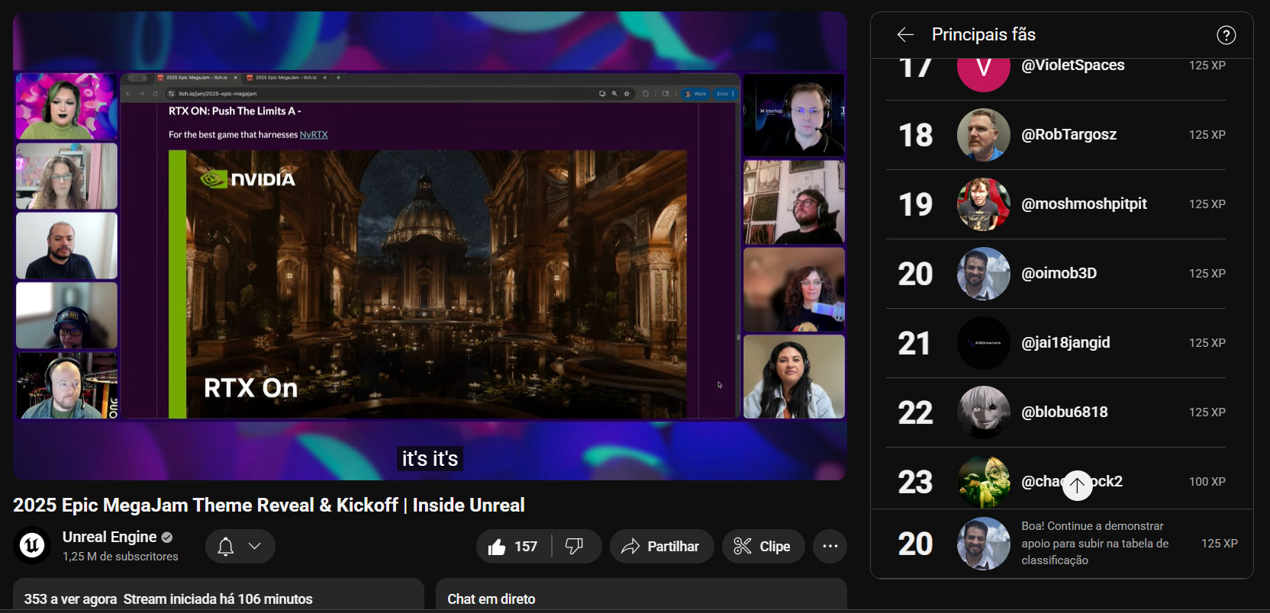Click the @VioletSpaces avatar

(x=983, y=70)
